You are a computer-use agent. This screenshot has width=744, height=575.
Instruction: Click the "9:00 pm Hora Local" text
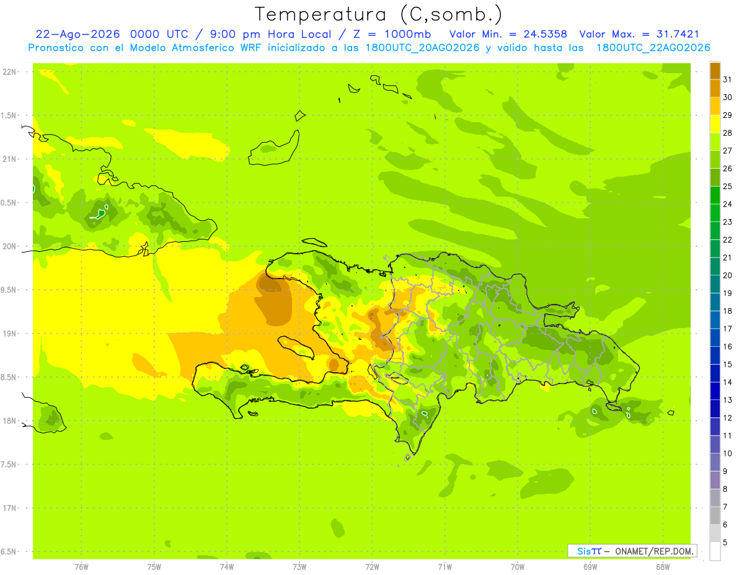(x=269, y=34)
